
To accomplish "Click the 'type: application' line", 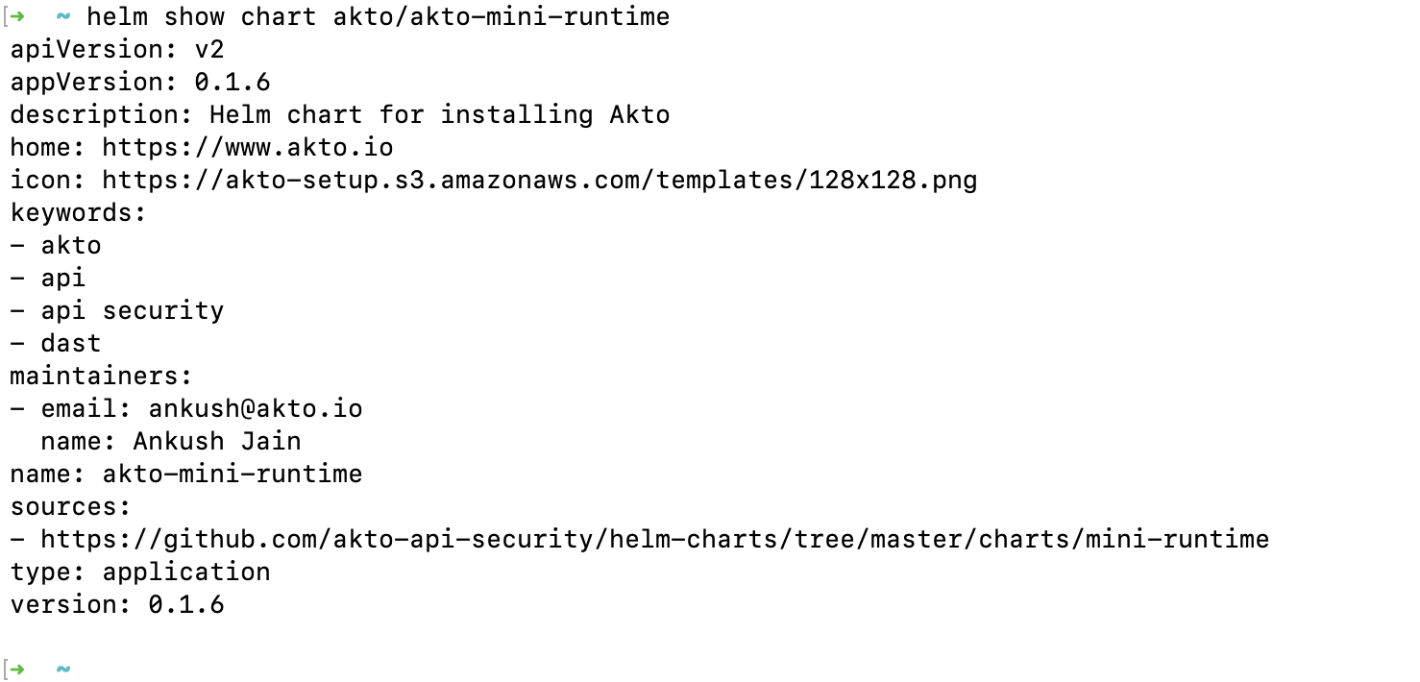I will (140, 572).
